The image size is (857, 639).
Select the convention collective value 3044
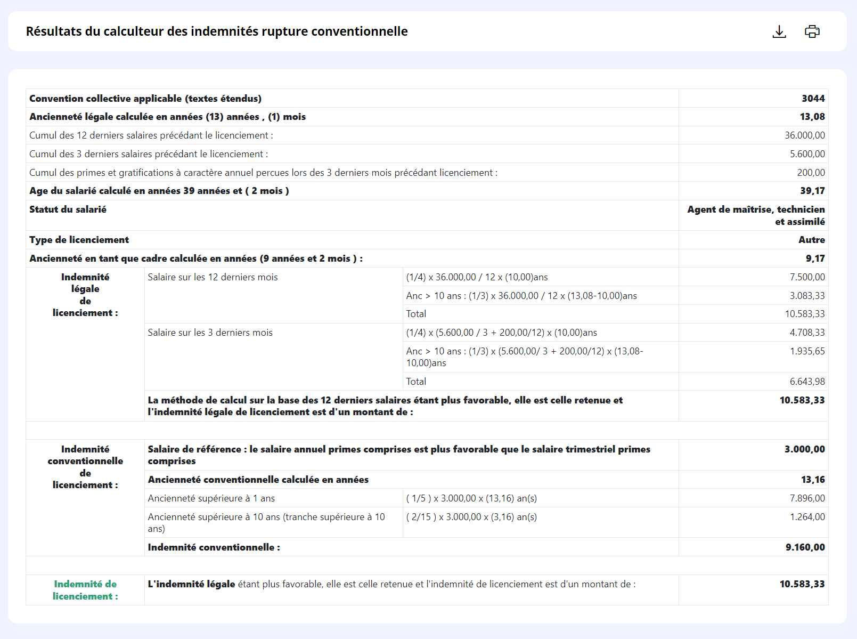tap(813, 99)
